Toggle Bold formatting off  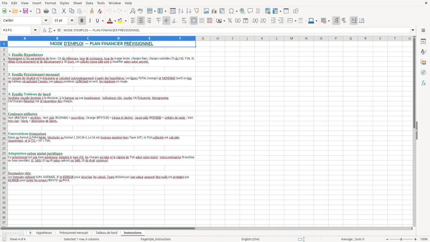82,21
